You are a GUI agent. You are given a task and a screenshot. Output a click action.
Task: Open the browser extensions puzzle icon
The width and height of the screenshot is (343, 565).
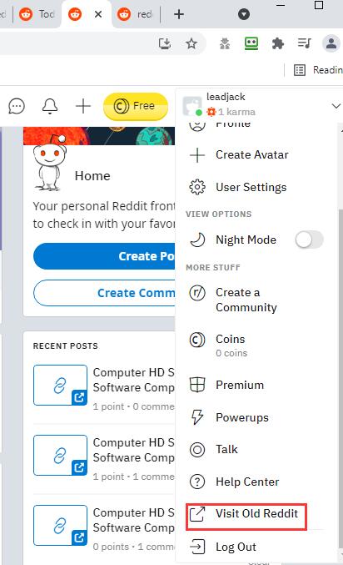pyautogui.click(x=277, y=44)
